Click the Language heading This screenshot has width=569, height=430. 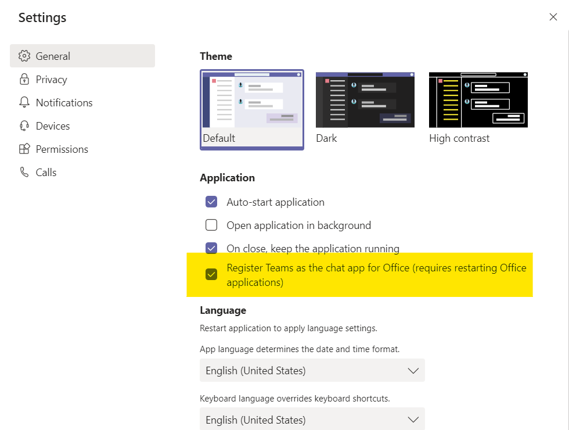point(223,310)
